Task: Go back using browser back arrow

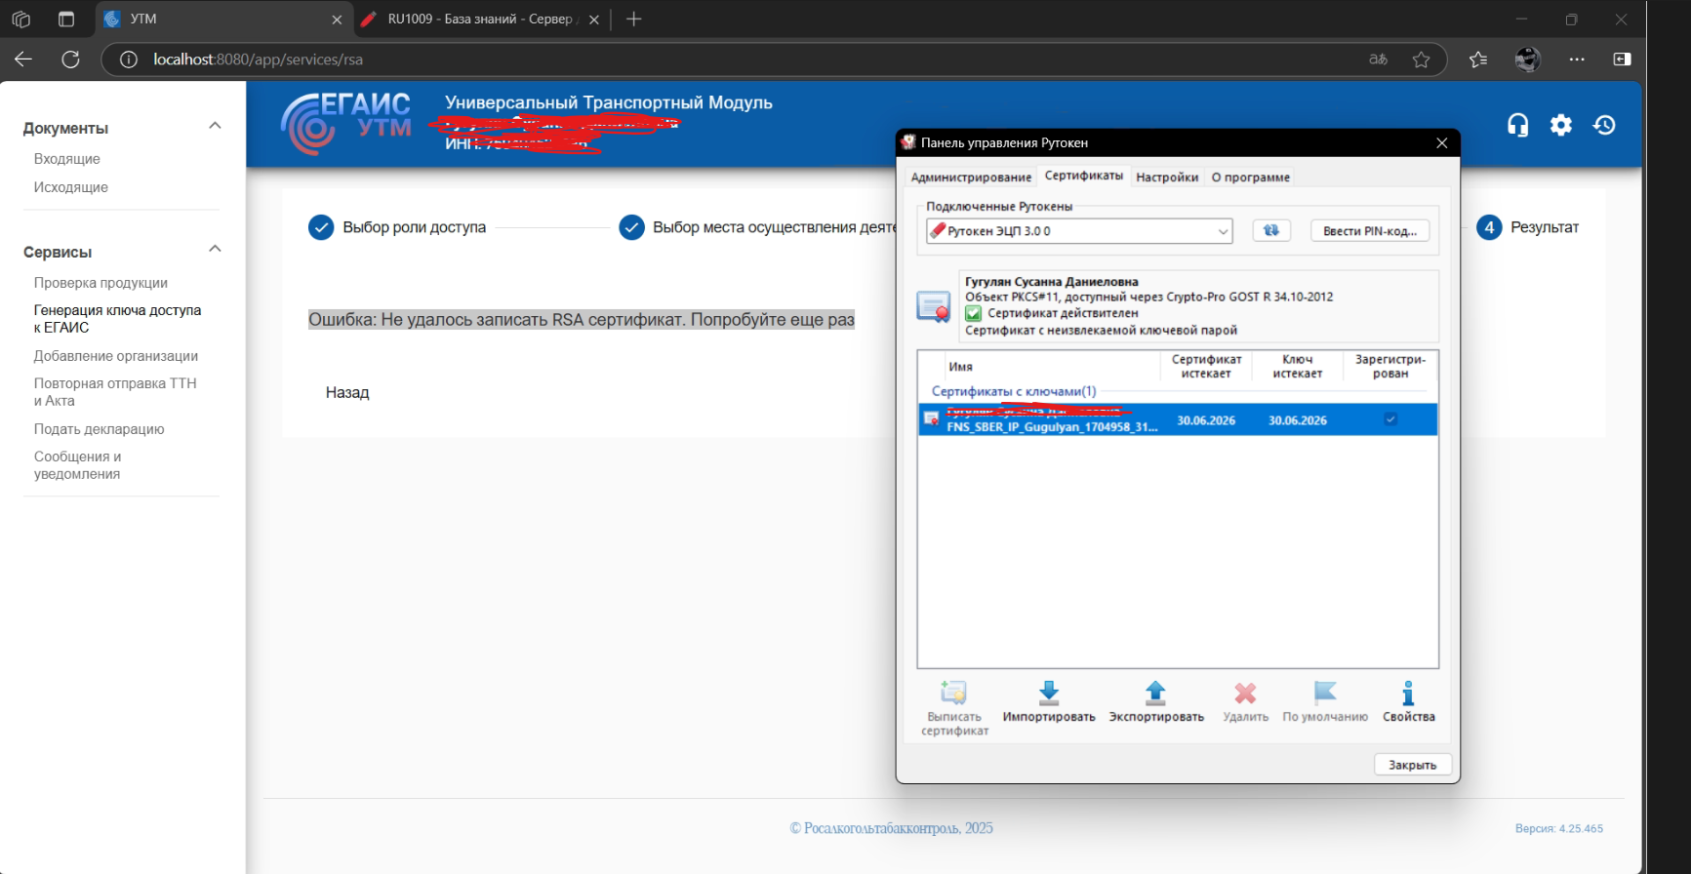Action: tap(23, 60)
